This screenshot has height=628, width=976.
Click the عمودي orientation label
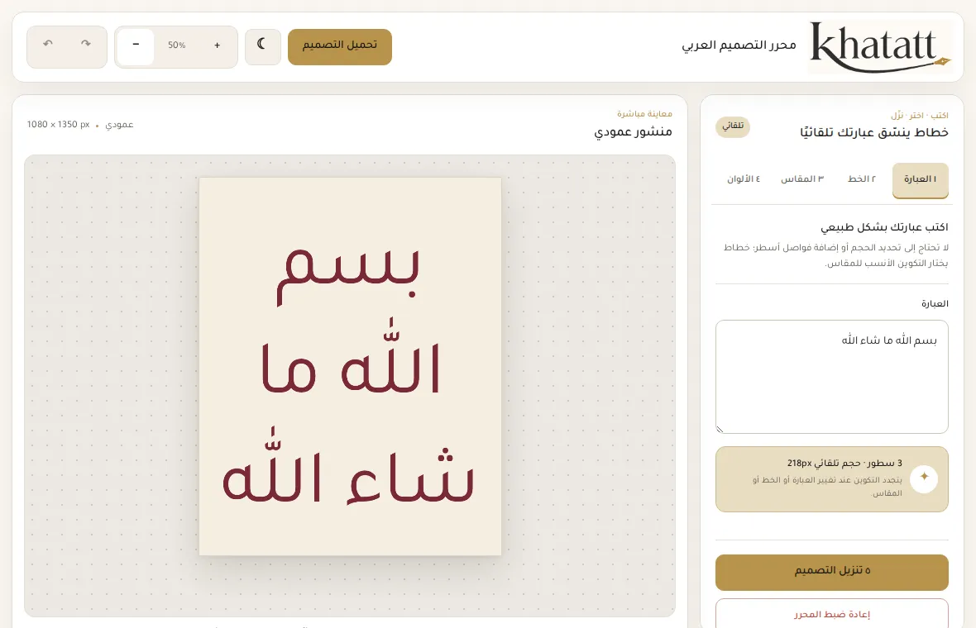point(119,125)
